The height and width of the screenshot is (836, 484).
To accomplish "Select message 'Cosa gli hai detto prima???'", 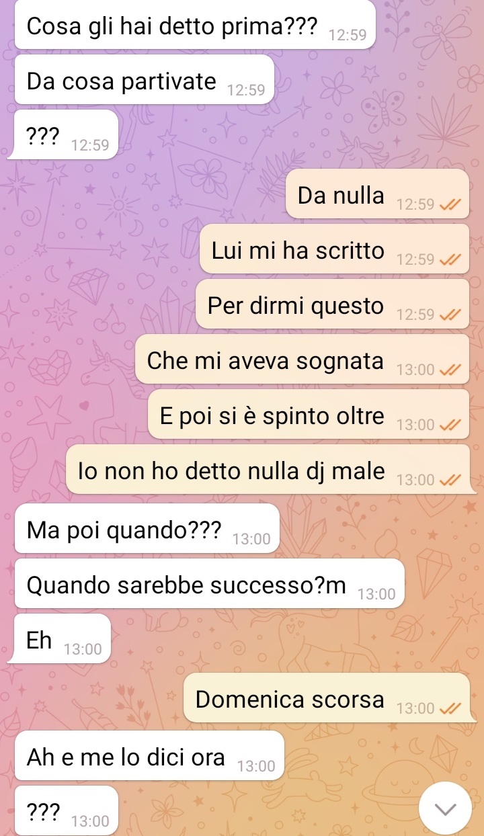I will [195, 24].
